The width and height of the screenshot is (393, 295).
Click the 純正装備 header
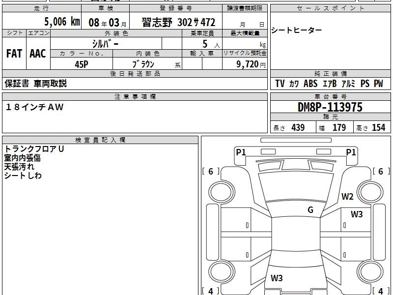pos(331,73)
